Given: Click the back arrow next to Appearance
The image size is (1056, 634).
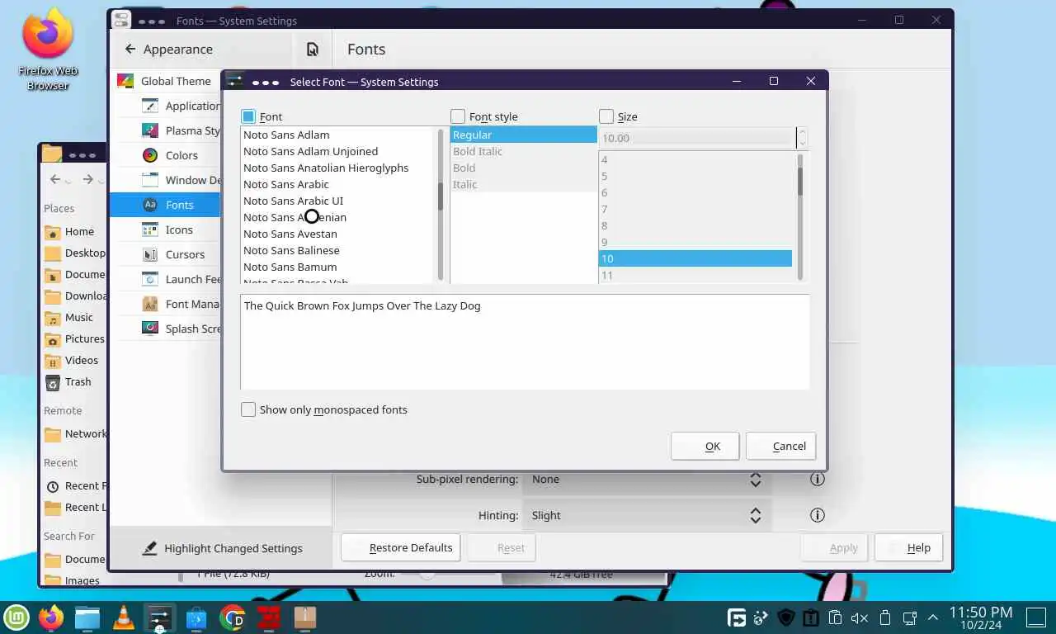Looking at the screenshot, I should click(130, 50).
